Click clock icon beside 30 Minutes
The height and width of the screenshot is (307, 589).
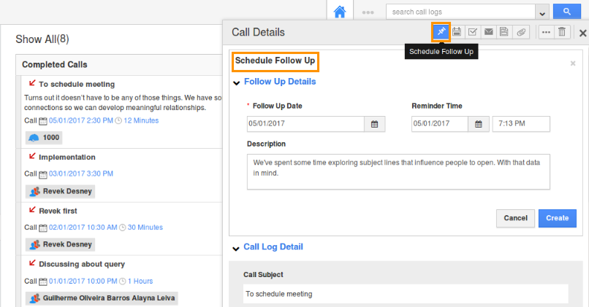pos(123,228)
